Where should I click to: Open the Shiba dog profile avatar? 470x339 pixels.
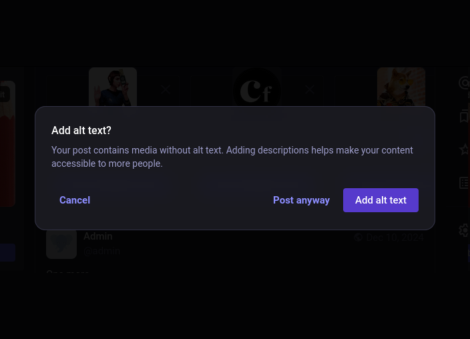[x=401, y=87]
